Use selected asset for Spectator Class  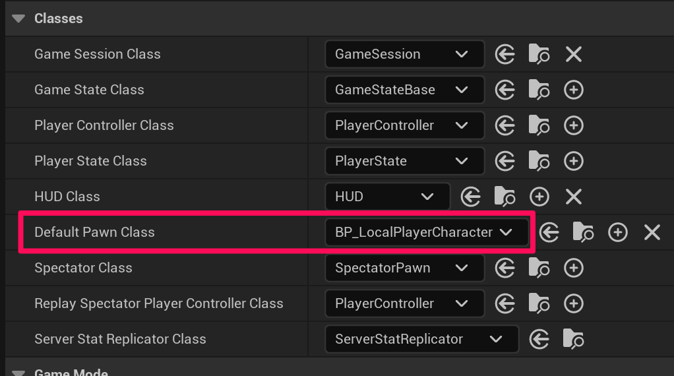coord(505,268)
